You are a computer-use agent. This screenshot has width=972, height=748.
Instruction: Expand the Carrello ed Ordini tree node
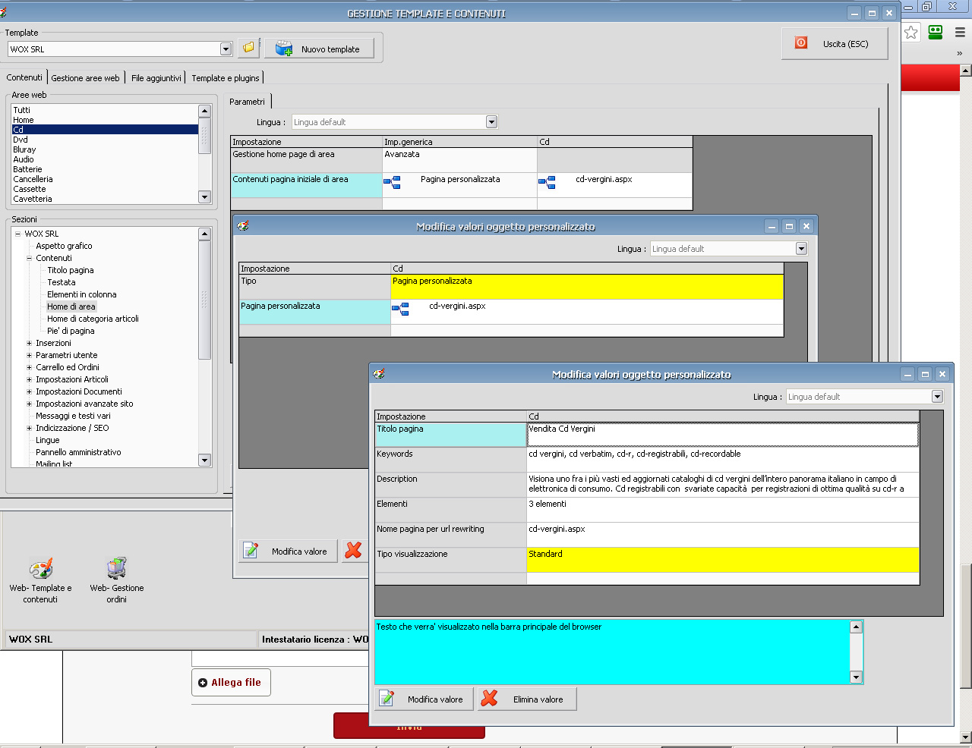pos(30,367)
